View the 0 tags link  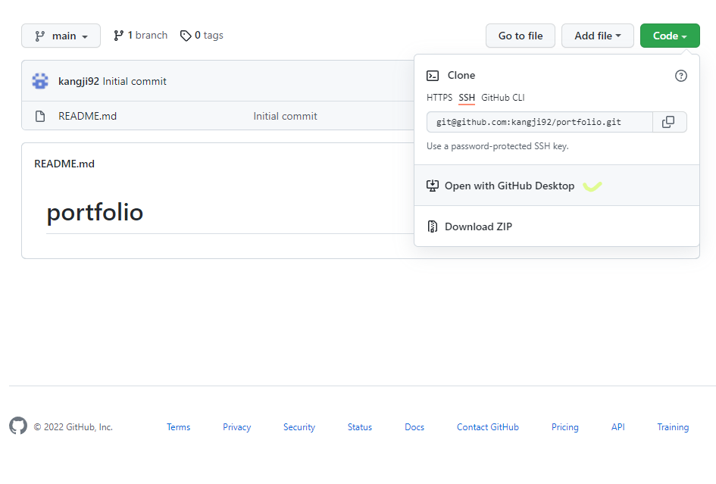click(202, 35)
